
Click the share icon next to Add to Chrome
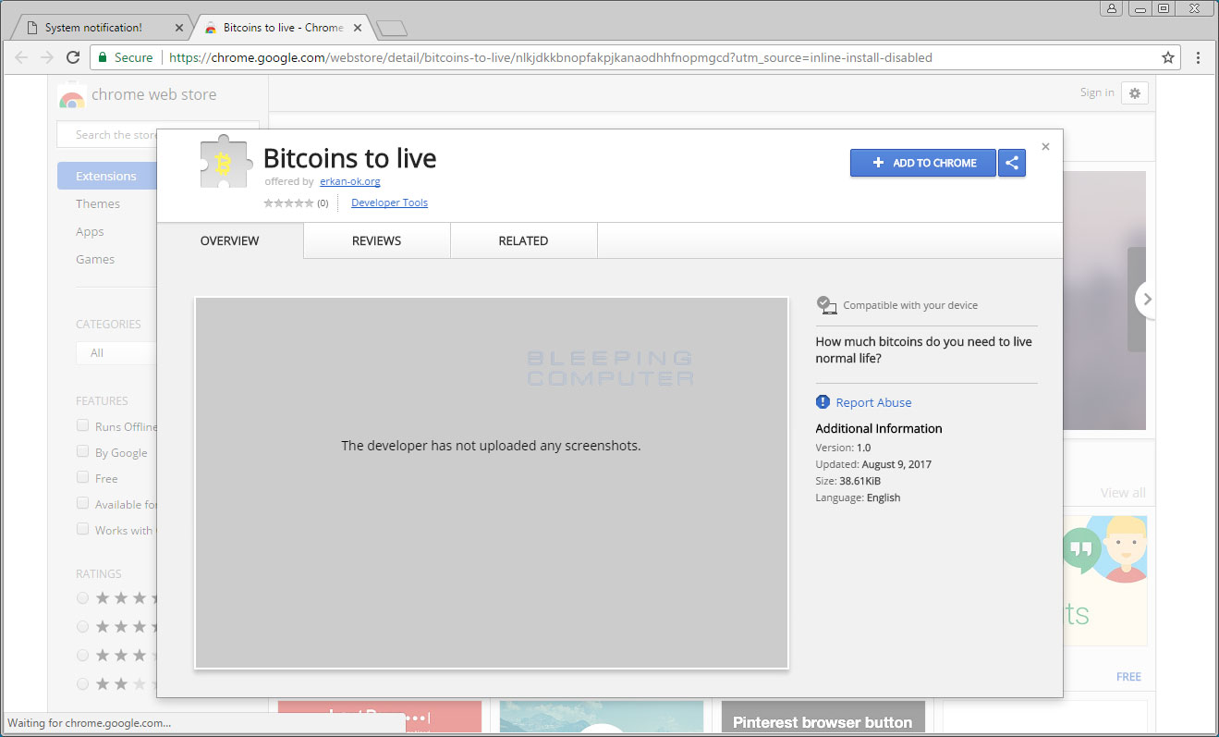tap(1012, 163)
